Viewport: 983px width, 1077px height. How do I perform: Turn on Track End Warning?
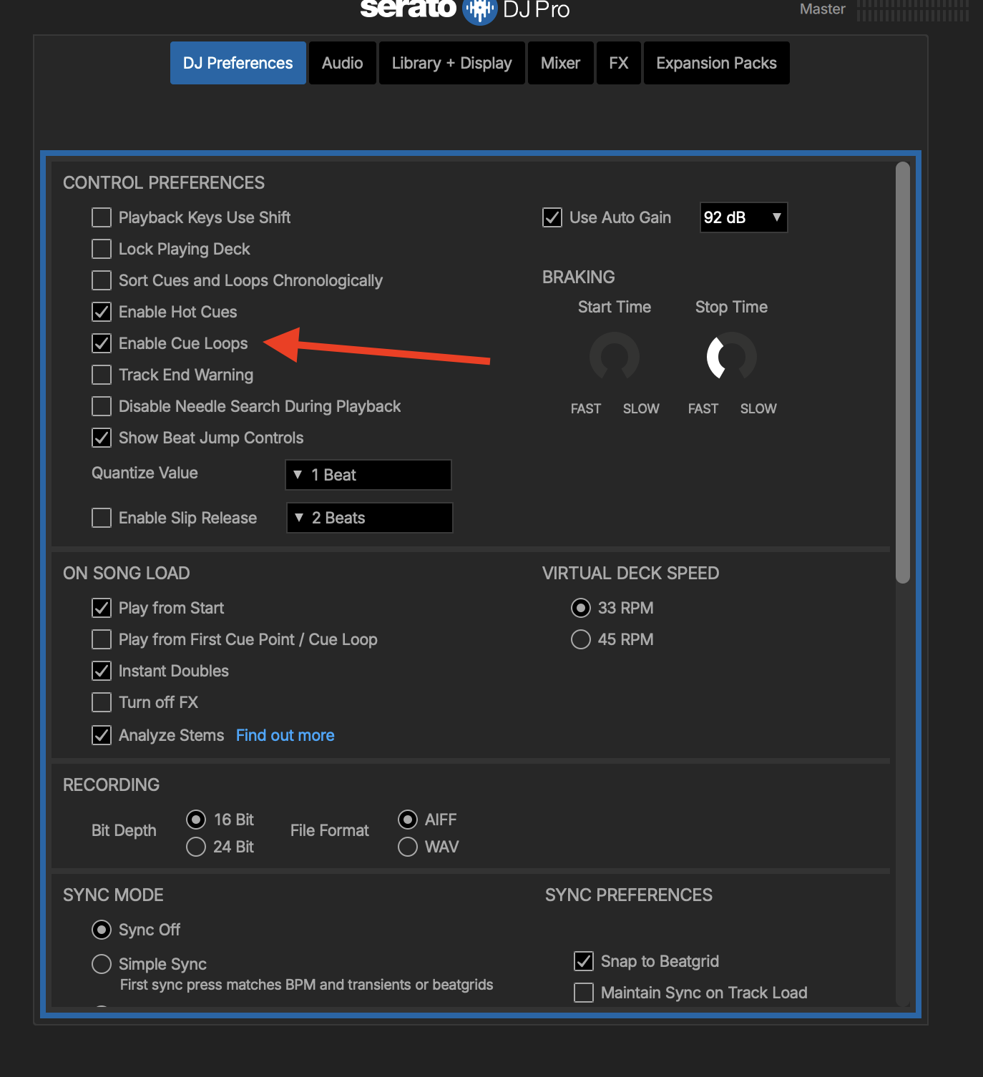pos(102,375)
